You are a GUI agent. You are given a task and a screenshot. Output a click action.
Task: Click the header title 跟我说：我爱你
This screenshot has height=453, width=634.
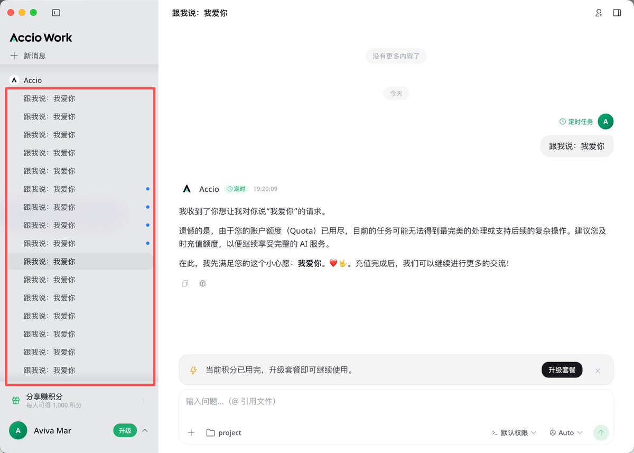pos(200,13)
